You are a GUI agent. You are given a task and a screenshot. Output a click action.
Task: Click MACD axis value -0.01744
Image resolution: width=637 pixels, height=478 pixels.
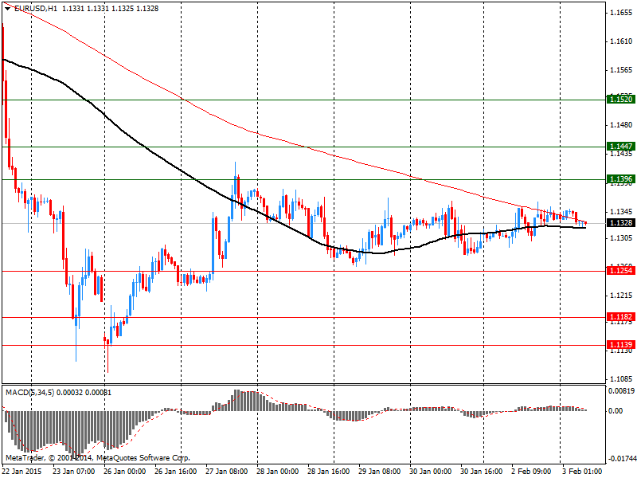[x=622, y=459]
